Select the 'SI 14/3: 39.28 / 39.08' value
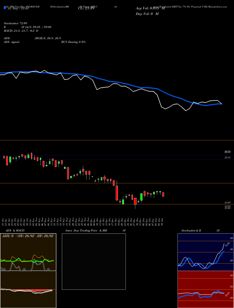This screenshot has height=308, width=234. point(37,27)
